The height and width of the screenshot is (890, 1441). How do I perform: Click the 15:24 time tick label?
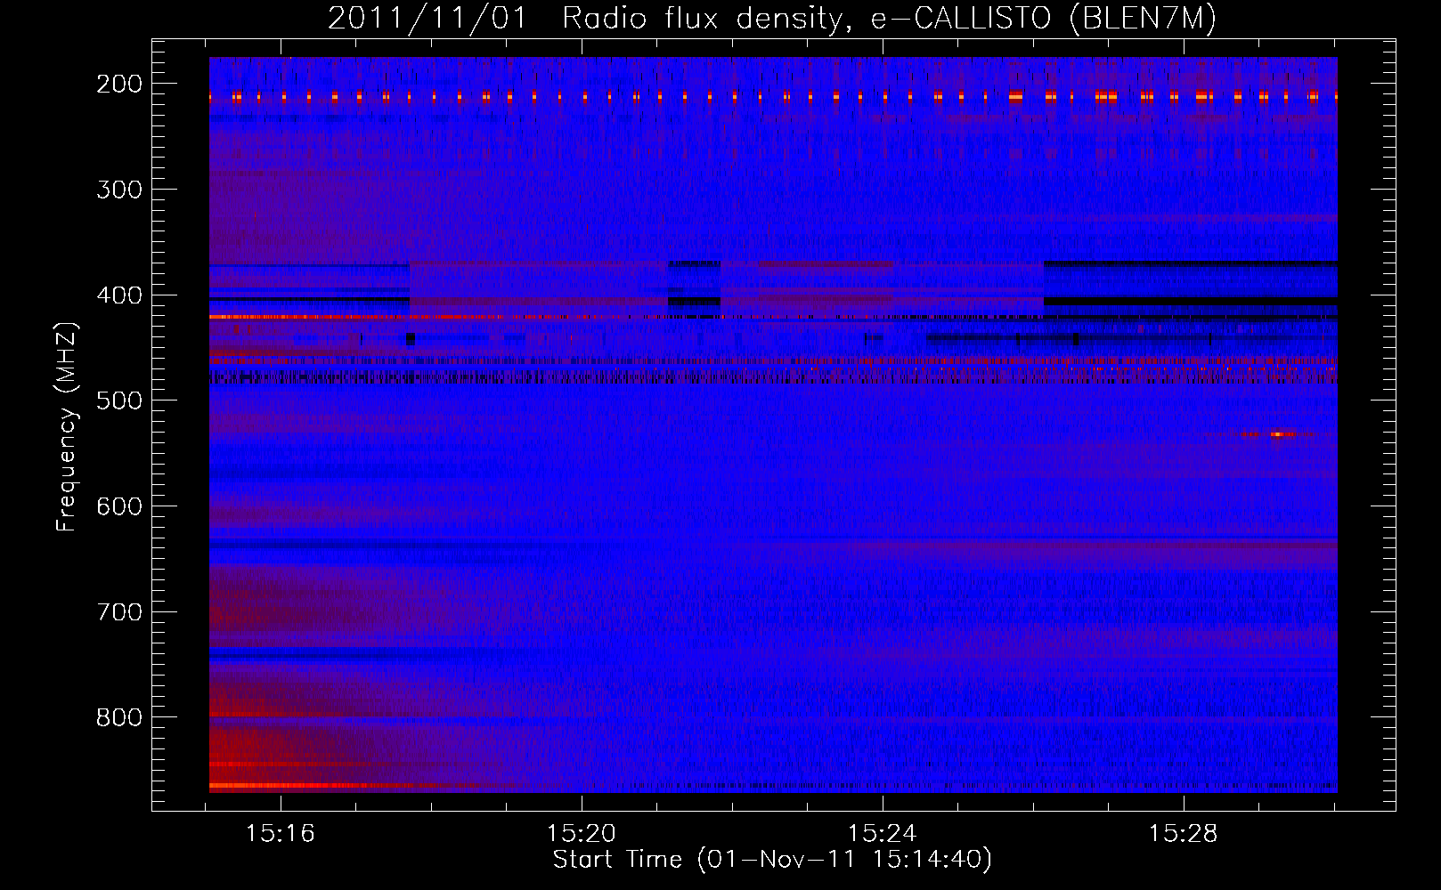click(x=883, y=834)
